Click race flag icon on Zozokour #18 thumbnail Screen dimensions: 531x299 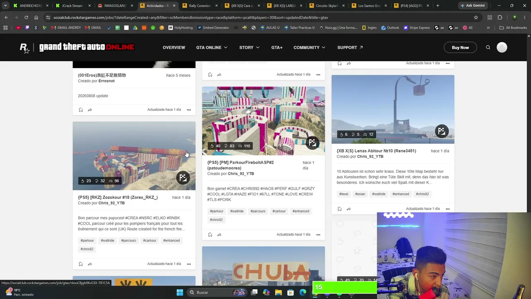(183, 178)
